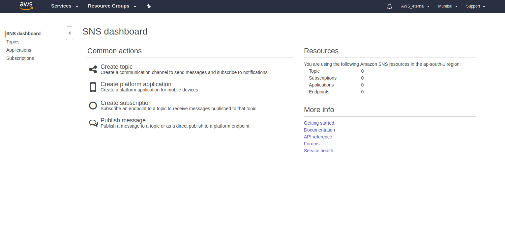Click the circle icon for Create subscription
This screenshot has height=244, width=505.
[93, 106]
